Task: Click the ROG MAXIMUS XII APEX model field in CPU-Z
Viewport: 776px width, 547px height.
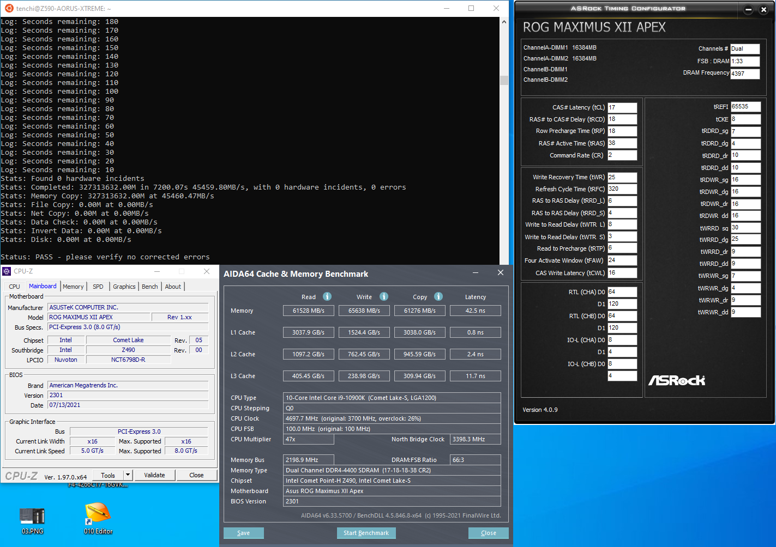Action: pos(98,317)
